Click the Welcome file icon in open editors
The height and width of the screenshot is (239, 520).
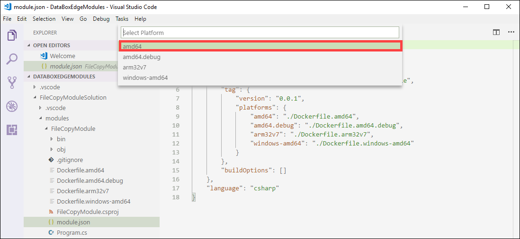(44, 56)
